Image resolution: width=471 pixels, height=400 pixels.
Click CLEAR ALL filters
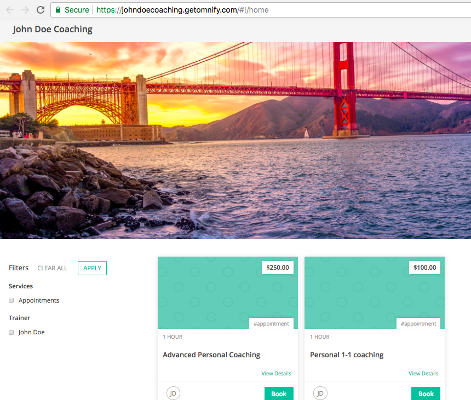[x=52, y=268]
